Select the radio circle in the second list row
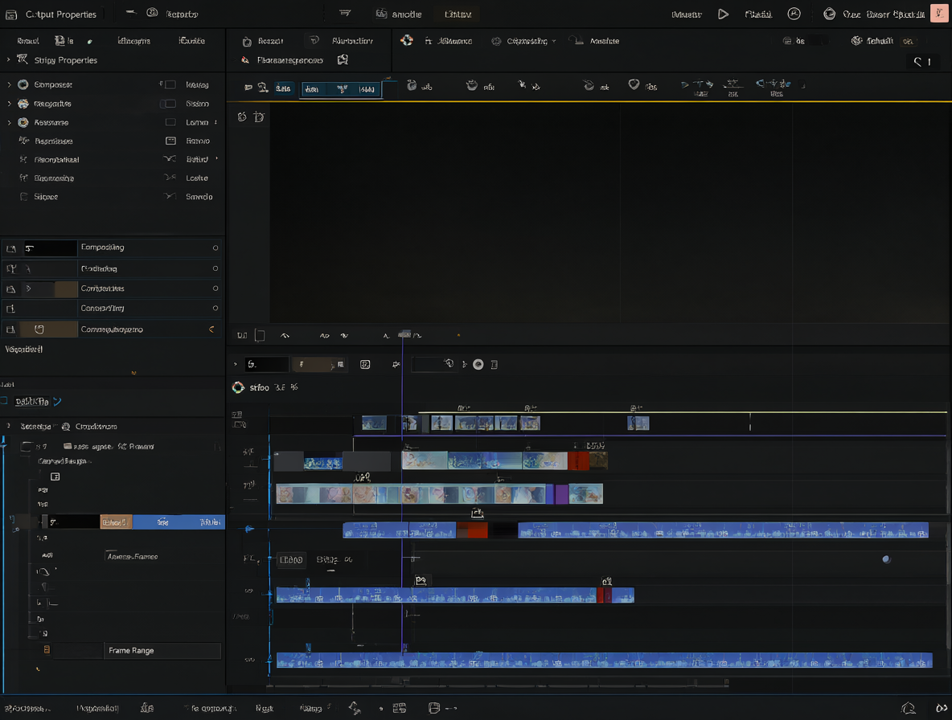 coord(215,268)
